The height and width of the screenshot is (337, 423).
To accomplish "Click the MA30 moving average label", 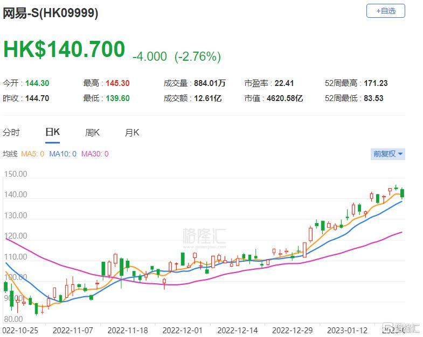I will (x=95, y=154).
